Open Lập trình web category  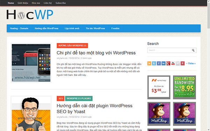72,28
